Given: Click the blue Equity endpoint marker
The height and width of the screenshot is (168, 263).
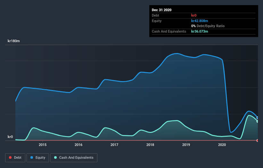Looking at the screenshot, I should [x=258, y=118].
